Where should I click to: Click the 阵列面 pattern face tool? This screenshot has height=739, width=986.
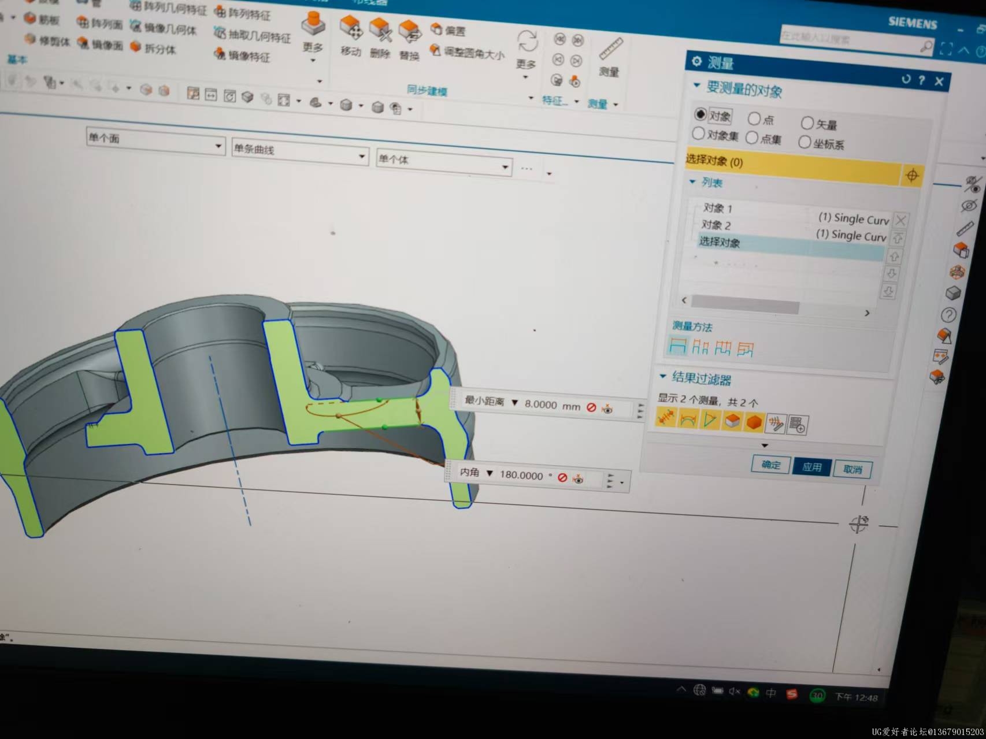pos(99,23)
